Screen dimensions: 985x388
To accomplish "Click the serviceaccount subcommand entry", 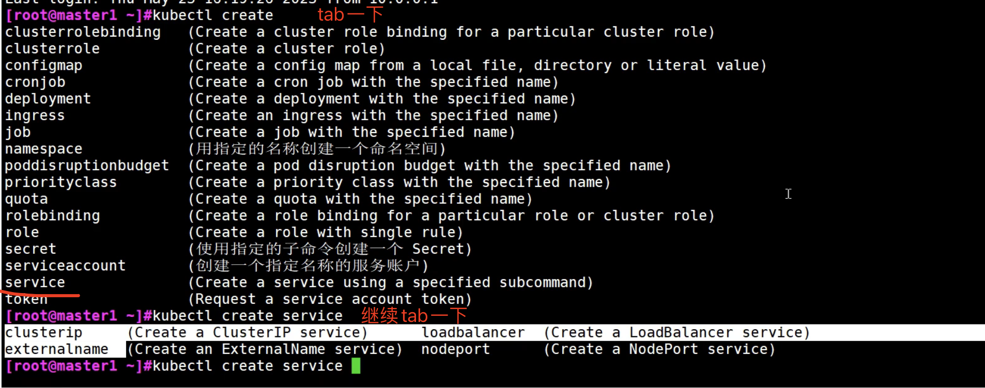I will click(65, 266).
